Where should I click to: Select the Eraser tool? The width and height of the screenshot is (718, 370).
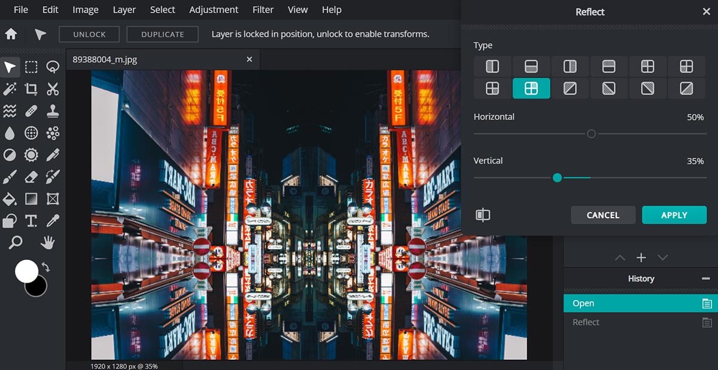click(31, 176)
